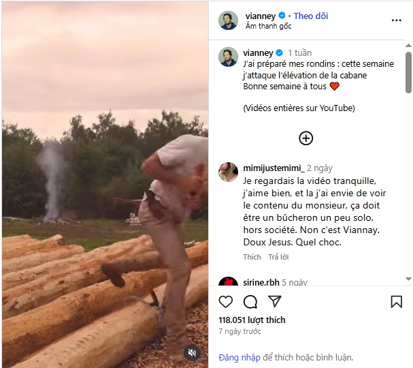
Task: Click the 'Đăng nhập' login link
Action: (x=237, y=357)
